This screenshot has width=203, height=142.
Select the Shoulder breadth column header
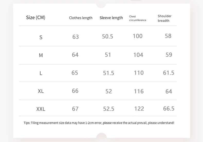coord(164,18)
